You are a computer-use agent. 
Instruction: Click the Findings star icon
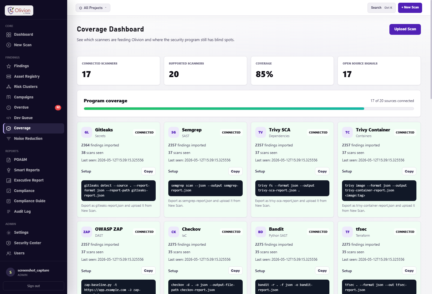[x=9, y=66]
